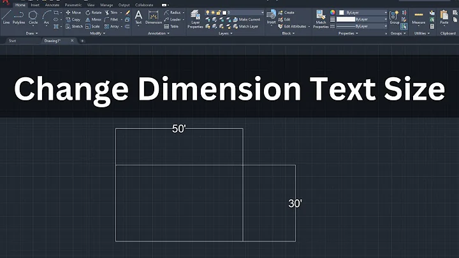The width and height of the screenshot is (459, 258).
Task: Activate the Fillet command
Action: click(x=111, y=20)
